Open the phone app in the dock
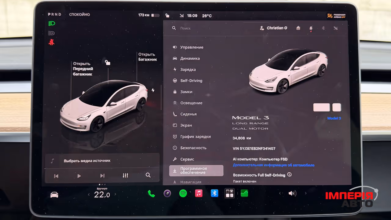Viewport: 391px width, 220px height. point(151,193)
